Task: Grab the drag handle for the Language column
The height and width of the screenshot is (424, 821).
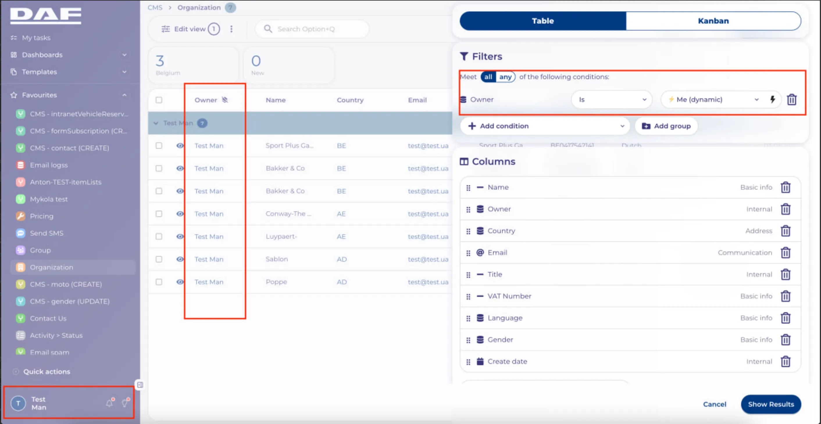Action: tap(468, 318)
